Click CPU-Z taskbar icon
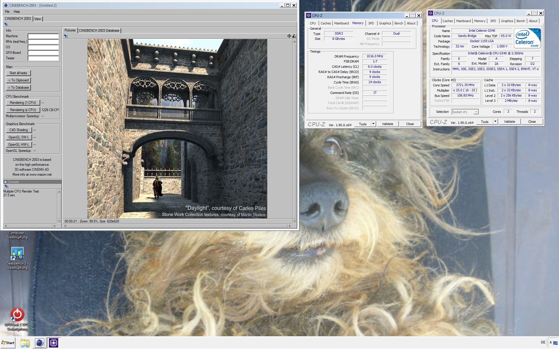Image resolution: width=559 pixels, height=349 pixels. pos(53,343)
